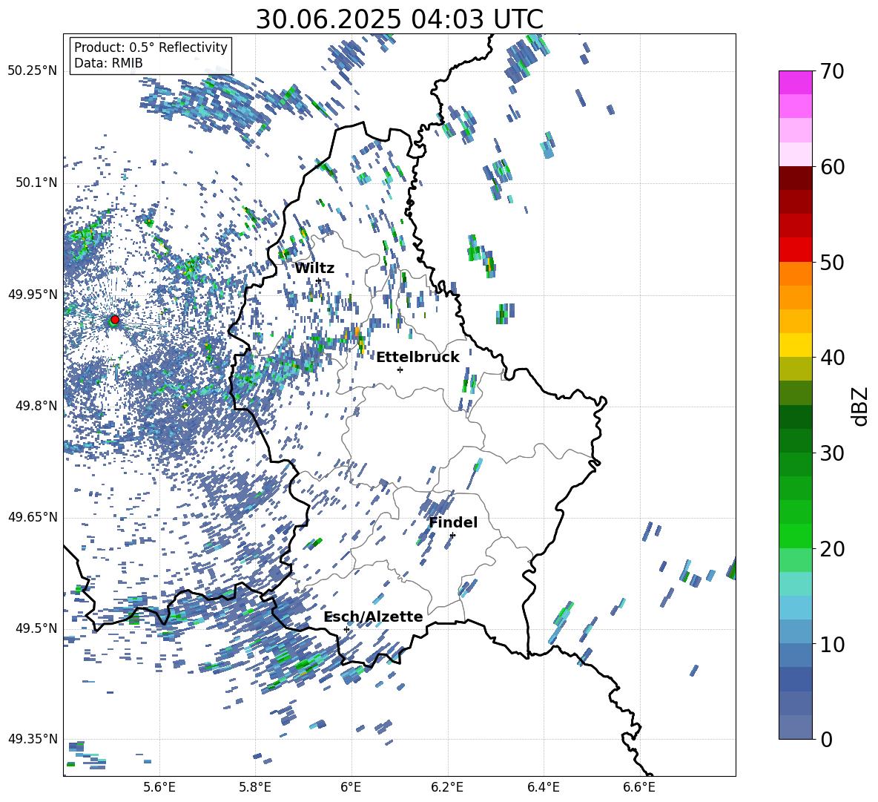Image resolution: width=878 pixels, height=802 pixels.
Task: Click the cross marker beside Findel
Action: [452, 535]
